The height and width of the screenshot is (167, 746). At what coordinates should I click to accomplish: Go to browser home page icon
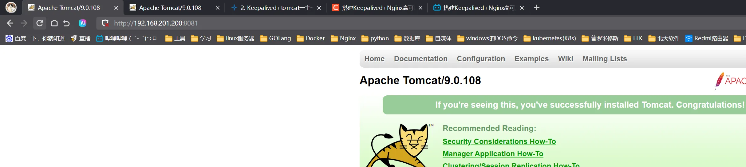[54, 23]
